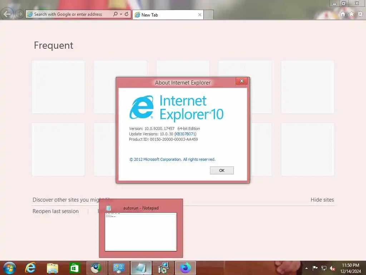Open favorites with the star icon
Screen dimensions: 366x275
pos(352,14)
